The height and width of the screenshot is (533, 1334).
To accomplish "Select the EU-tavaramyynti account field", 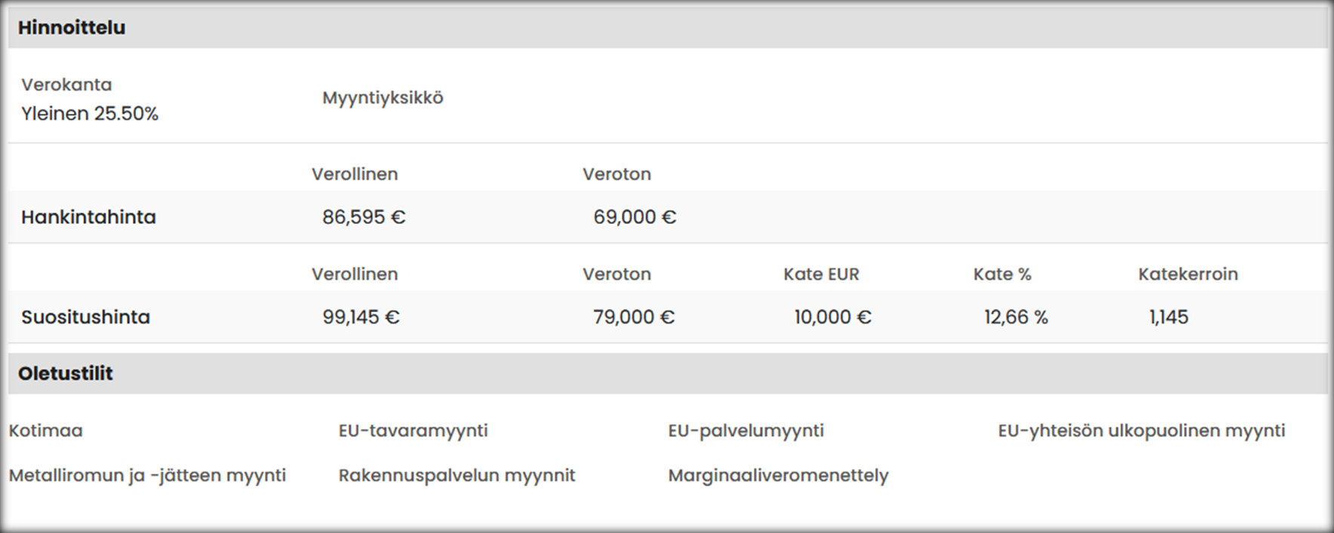I will coord(413,430).
